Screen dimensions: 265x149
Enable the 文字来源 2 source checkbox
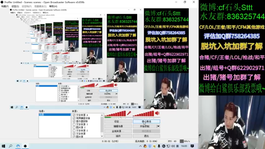point(74,130)
